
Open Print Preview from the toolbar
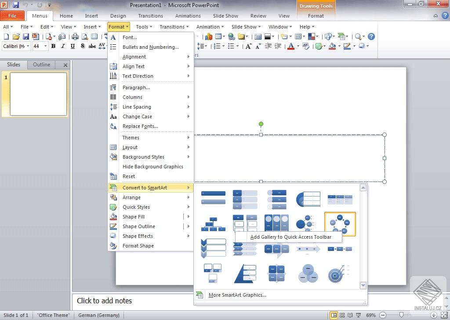pyautogui.click(x=84, y=36)
